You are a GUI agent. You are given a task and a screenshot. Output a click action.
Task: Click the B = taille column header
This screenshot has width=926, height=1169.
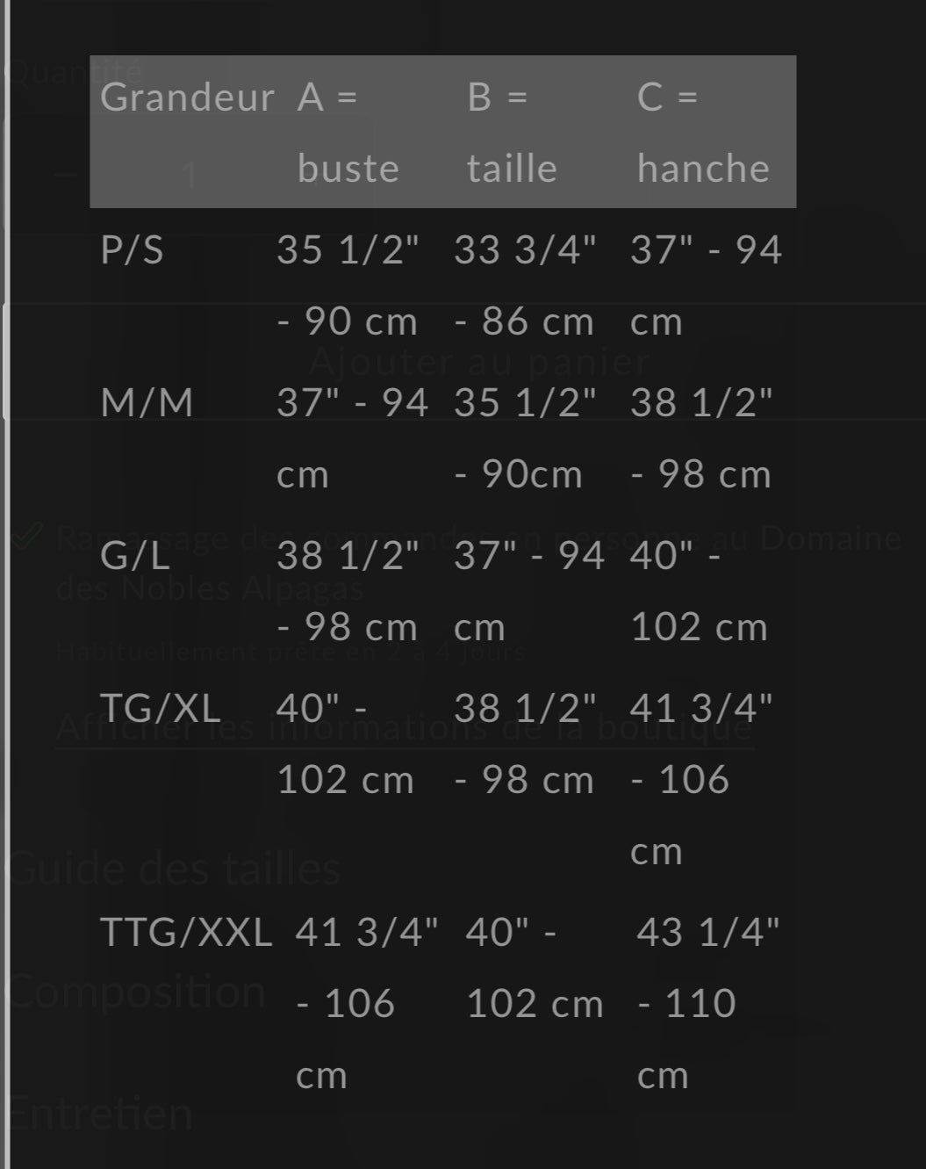512,132
